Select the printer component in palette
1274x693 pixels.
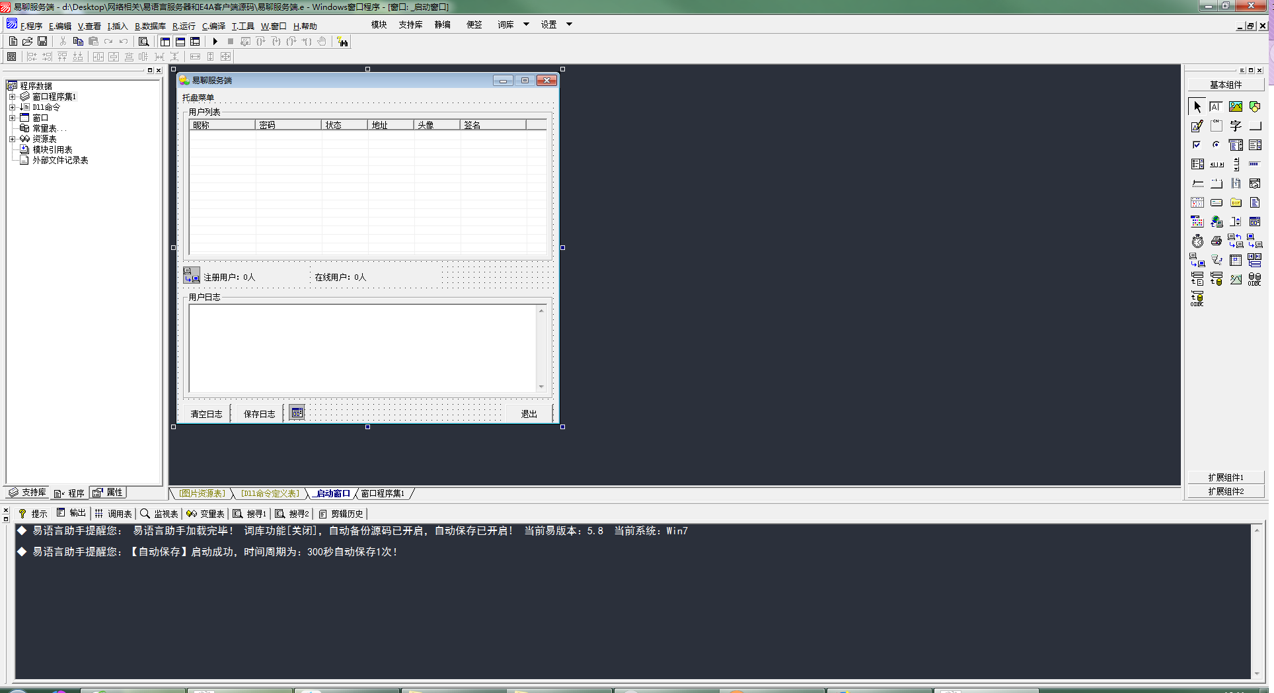click(x=1216, y=241)
